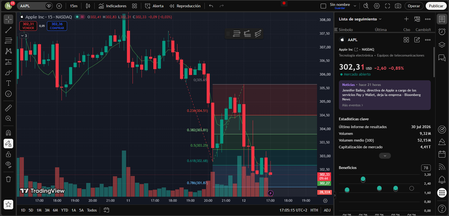This screenshot has width=449, height=216.
Task: Click the Operar button
Action: (414, 6)
